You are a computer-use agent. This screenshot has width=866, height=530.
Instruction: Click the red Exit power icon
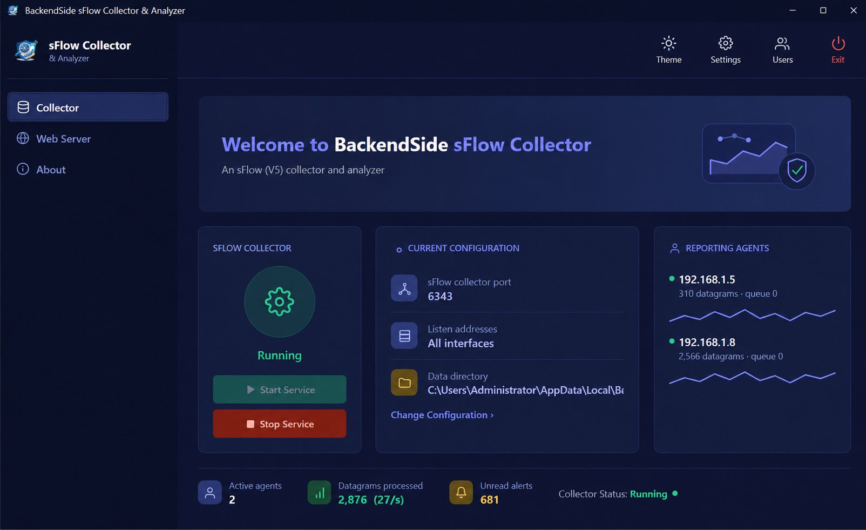[x=838, y=43]
